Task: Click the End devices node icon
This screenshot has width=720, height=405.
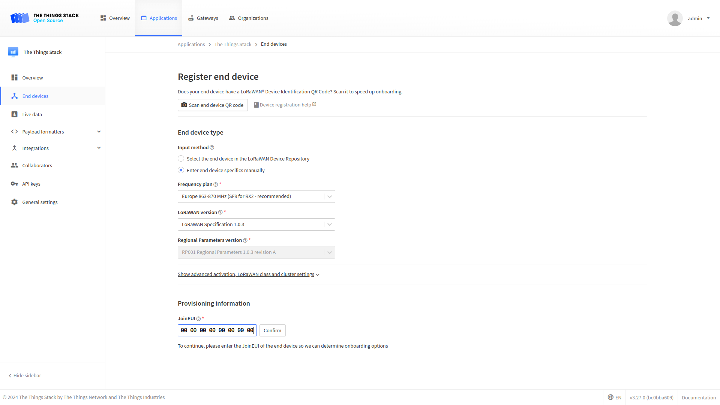Action: [x=14, y=96]
